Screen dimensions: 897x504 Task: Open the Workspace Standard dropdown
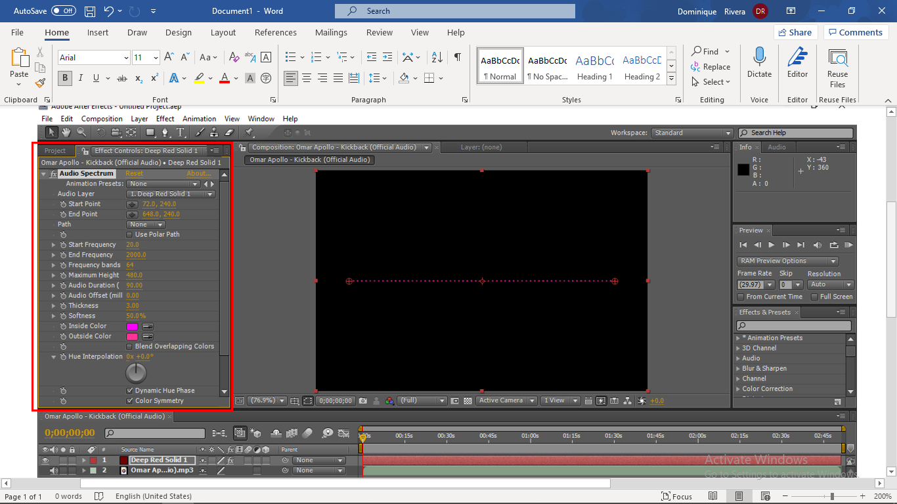tap(693, 133)
